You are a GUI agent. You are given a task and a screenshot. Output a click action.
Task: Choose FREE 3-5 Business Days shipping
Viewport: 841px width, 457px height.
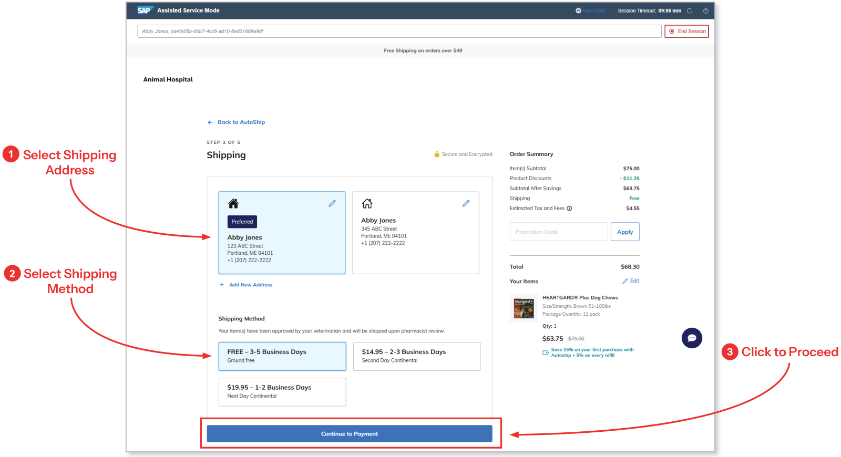(282, 356)
